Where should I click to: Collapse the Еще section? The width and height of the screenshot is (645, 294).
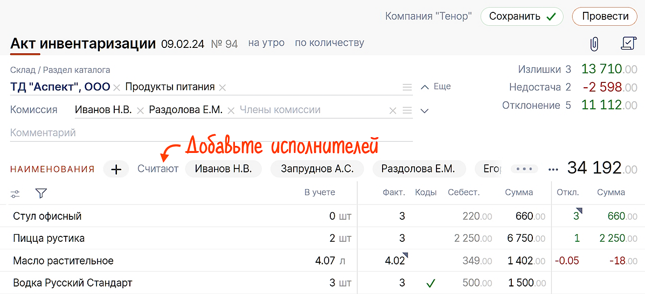pyautogui.click(x=435, y=87)
